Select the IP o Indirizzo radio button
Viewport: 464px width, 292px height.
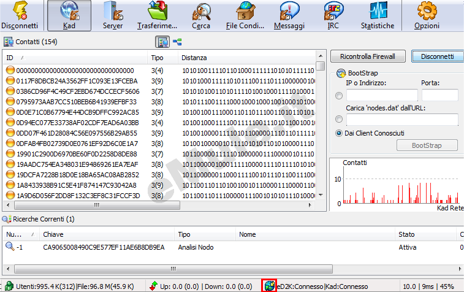[339, 96]
